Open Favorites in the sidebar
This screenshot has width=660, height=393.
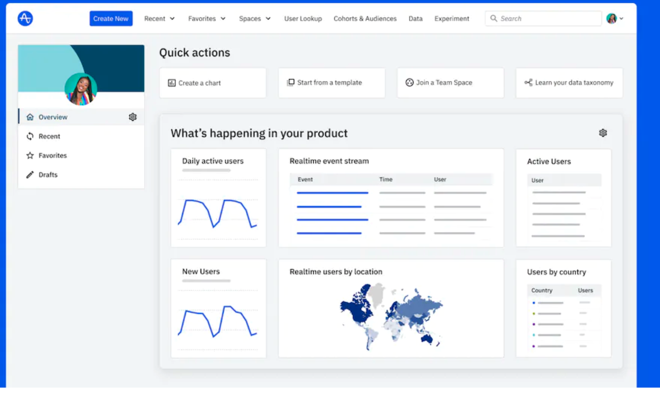[x=81, y=156]
